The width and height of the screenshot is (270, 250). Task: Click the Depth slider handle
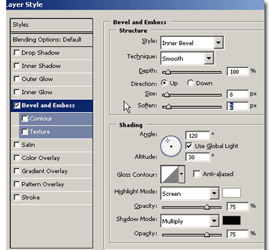click(x=168, y=72)
